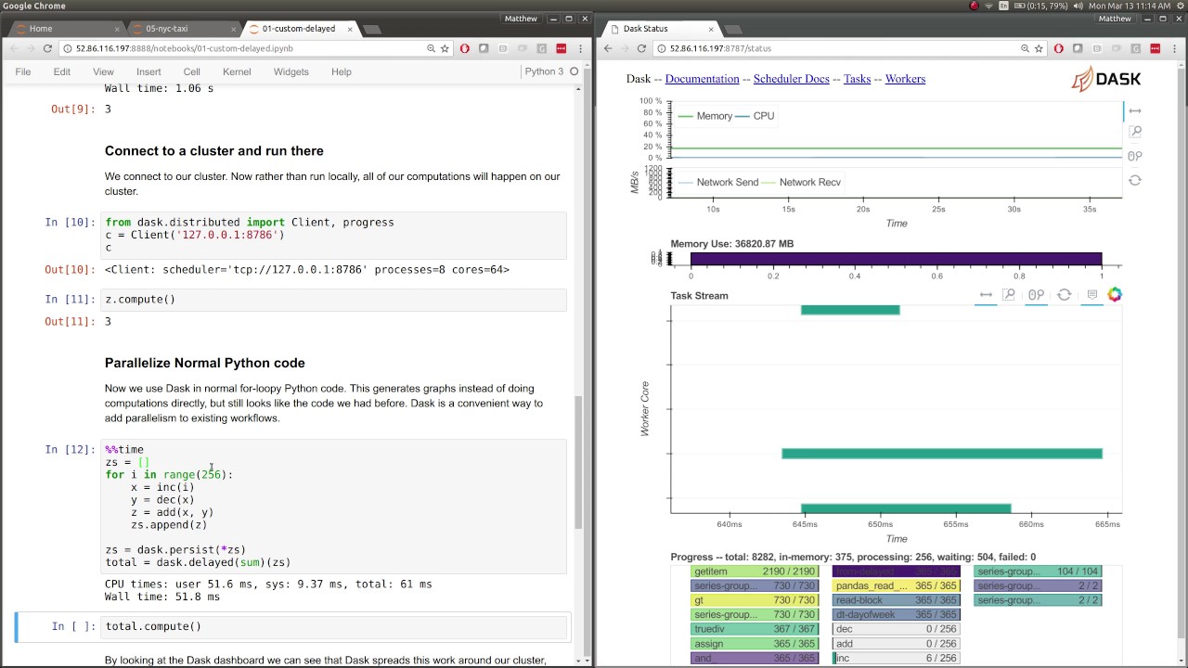The height and width of the screenshot is (668, 1188).
Task: Reset the resource plot with the refresh icon
Action: point(1134,180)
